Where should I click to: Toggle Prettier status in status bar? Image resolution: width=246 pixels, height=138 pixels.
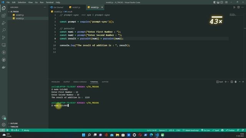230,130
